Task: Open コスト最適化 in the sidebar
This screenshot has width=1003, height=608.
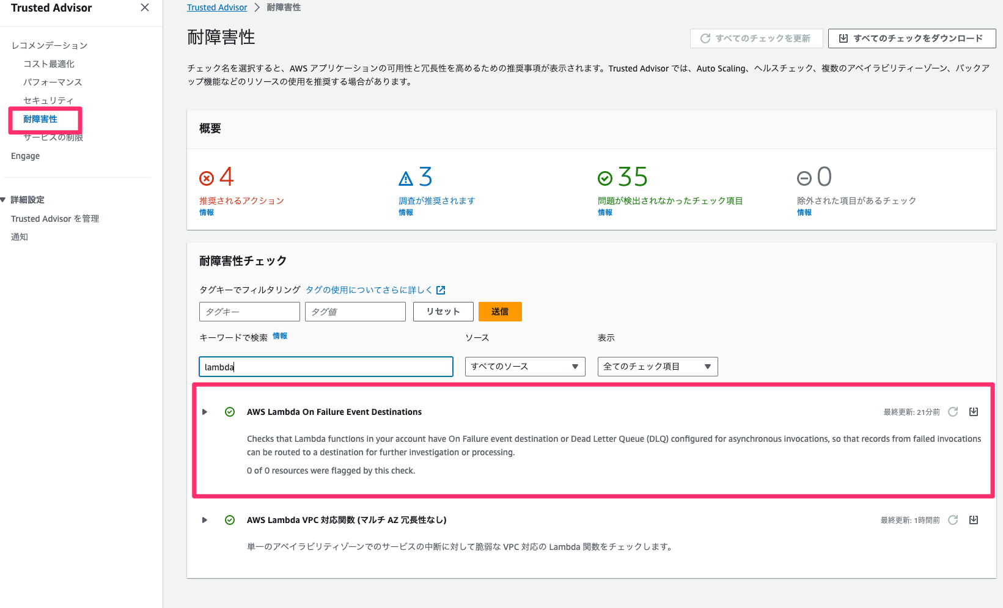Action: [49, 63]
